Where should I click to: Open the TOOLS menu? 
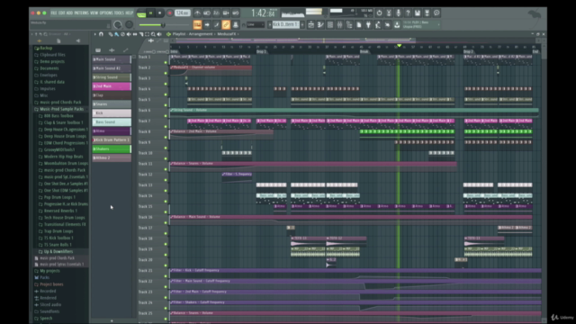click(119, 13)
